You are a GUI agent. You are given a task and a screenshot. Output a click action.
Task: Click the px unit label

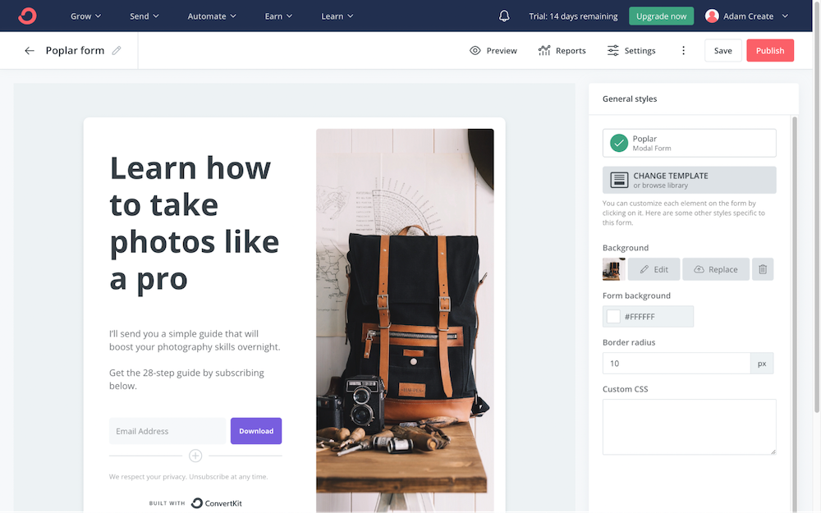(x=762, y=364)
